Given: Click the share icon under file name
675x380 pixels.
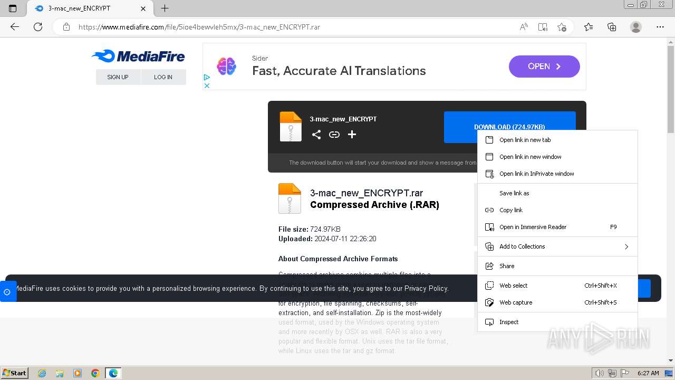Looking at the screenshot, I should [316, 135].
